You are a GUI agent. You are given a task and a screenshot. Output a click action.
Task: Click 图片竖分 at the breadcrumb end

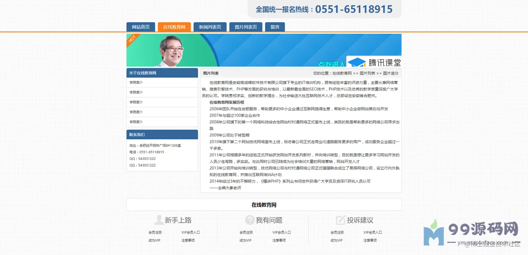click(x=391, y=74)
